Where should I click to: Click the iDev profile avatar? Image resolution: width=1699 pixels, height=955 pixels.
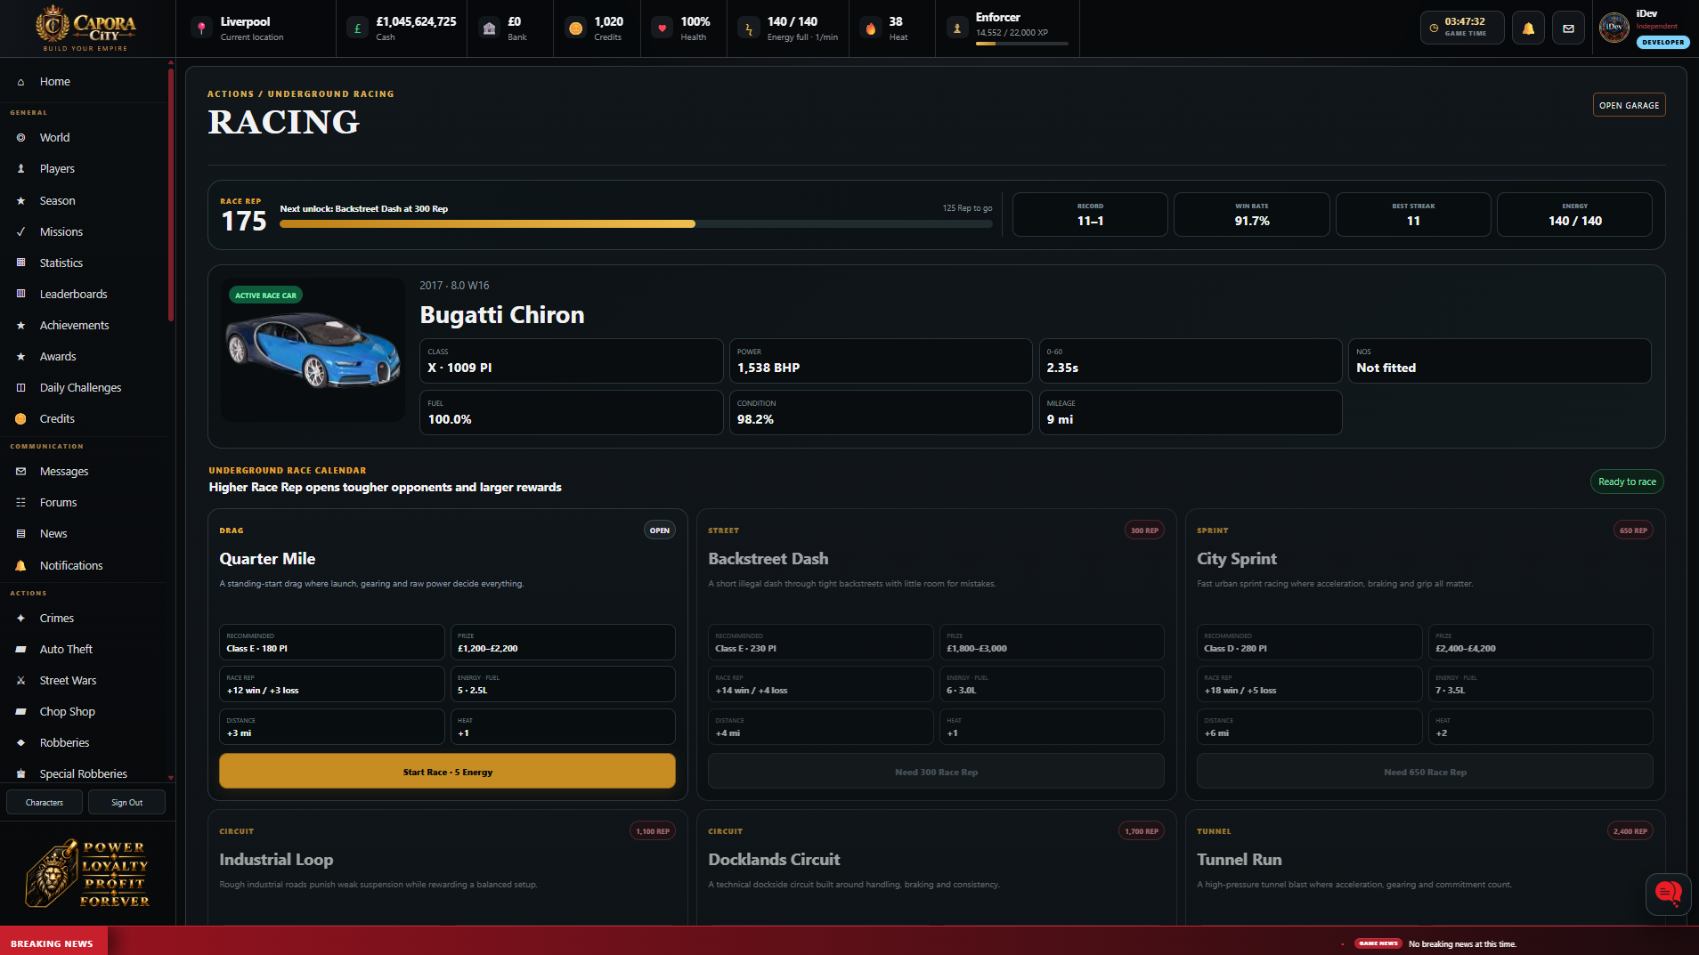pyautogui.click(x=1614, y=28)
